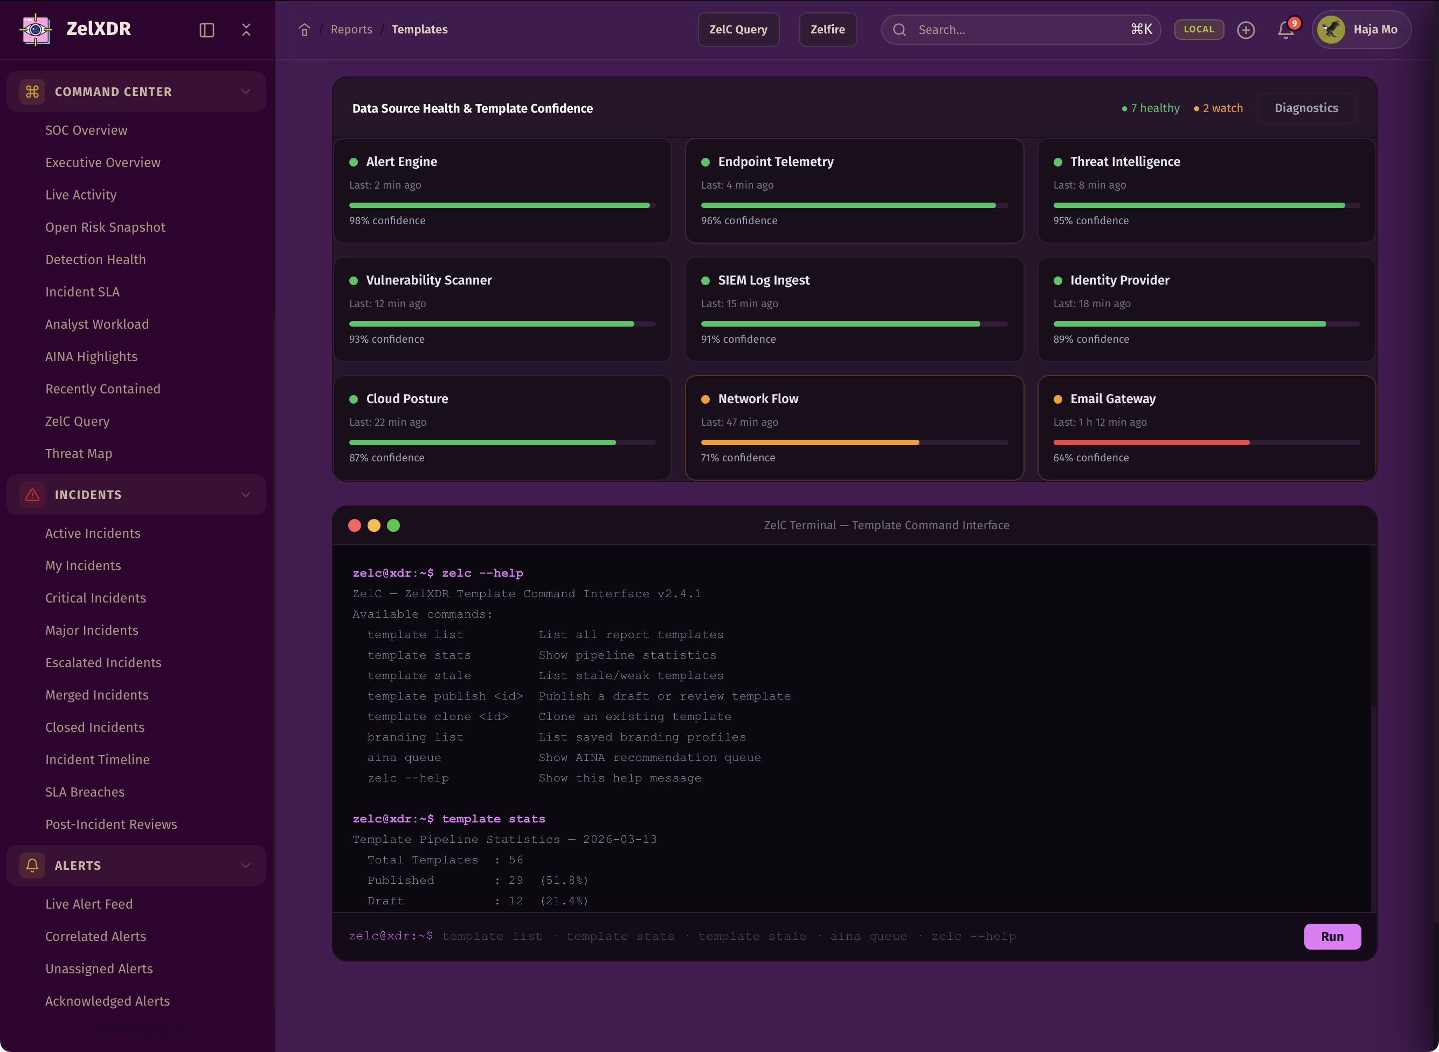The height and width of the screenshot is (1052, 1439).
Task: Click the ZelXDR eye logo icon
Action: pos(36,29)
